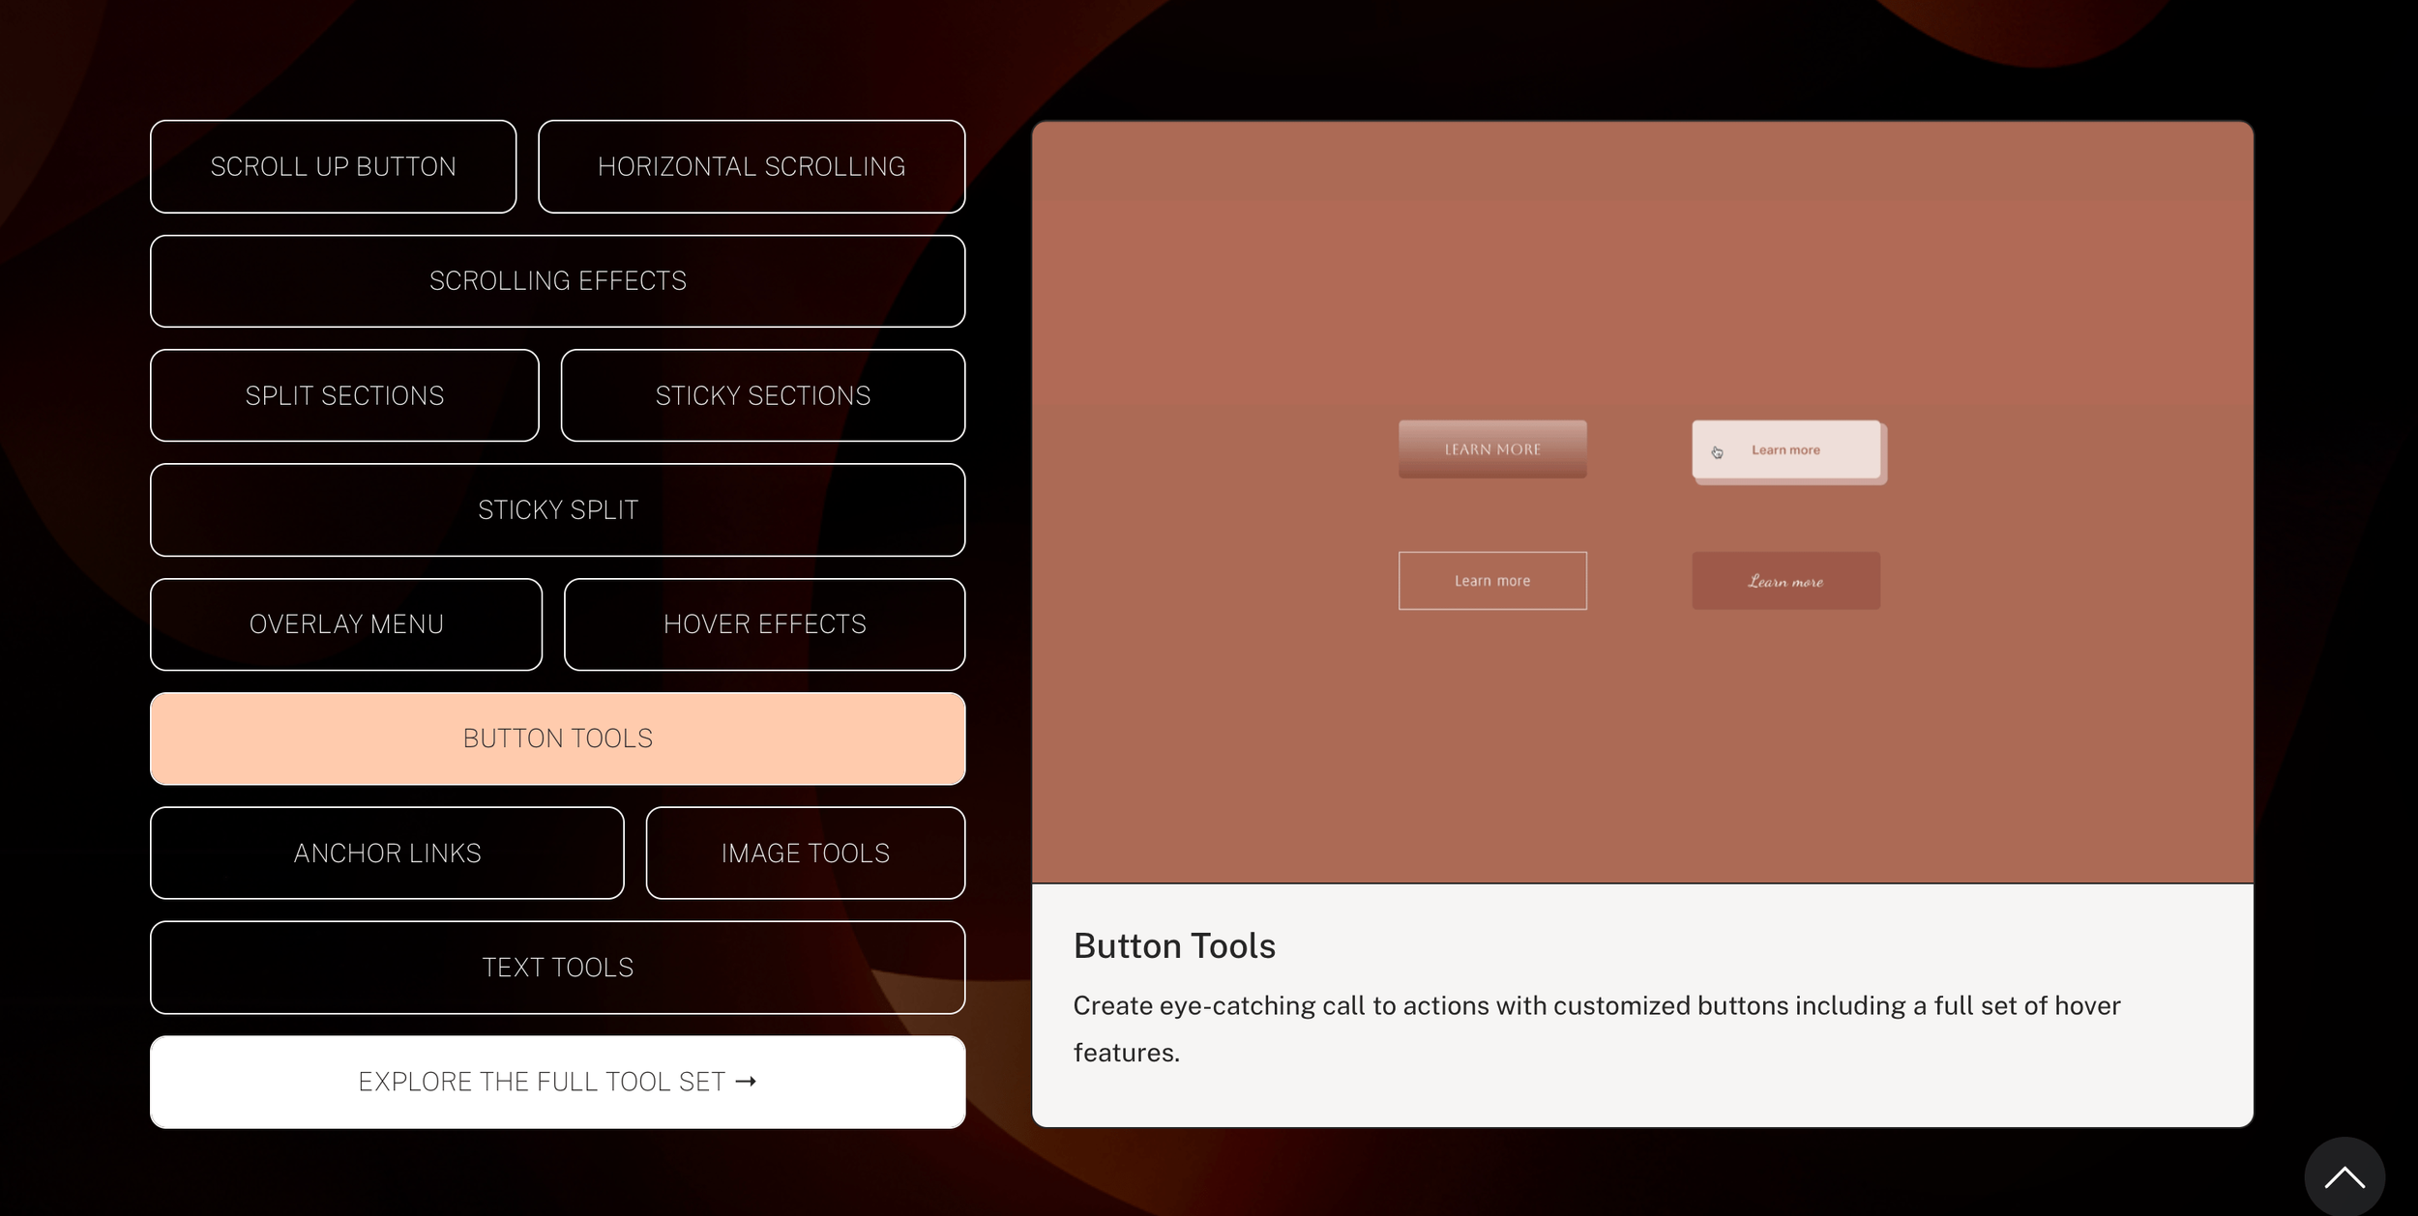
Task: Click the light Learn more demo button
Action: click(1785, 449)
